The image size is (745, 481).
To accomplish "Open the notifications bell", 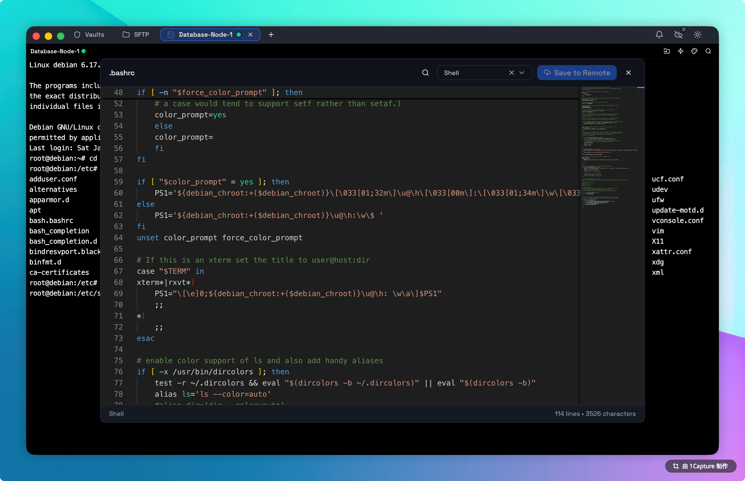I will point(659,34).
